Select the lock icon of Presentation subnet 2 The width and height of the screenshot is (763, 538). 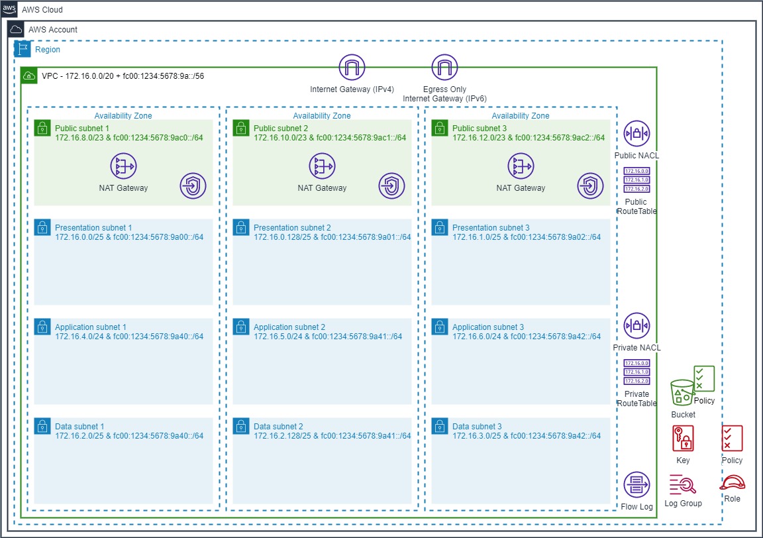point(241,227)
